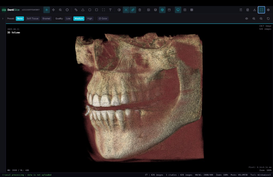Switch preset to Soft Tissue
The height and width of the screenshot is (177, 273).
click(x=33, y=19)
